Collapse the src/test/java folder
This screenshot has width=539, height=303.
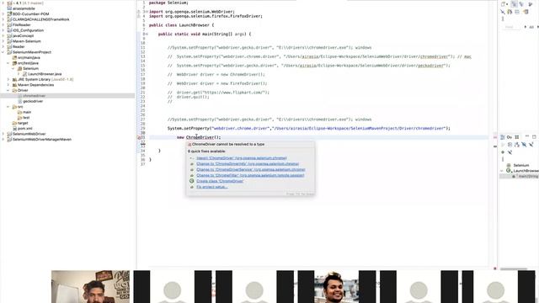pyautogui.click(x=8, y=63)
